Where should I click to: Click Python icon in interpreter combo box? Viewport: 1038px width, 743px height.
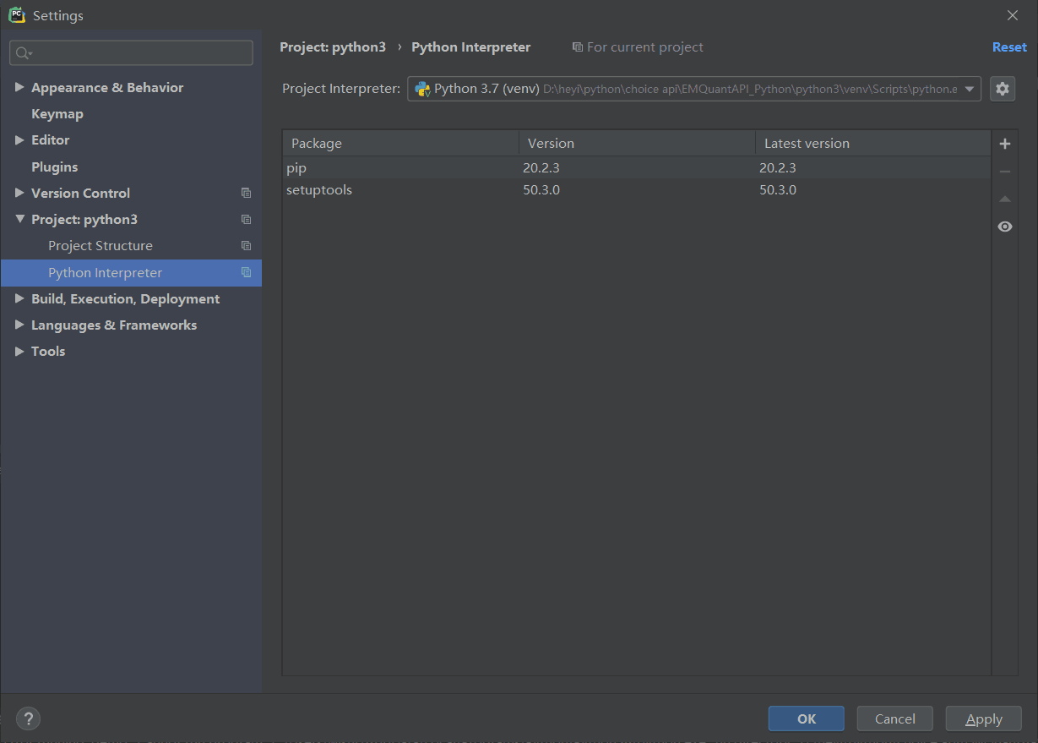click(x=422, y=89)
